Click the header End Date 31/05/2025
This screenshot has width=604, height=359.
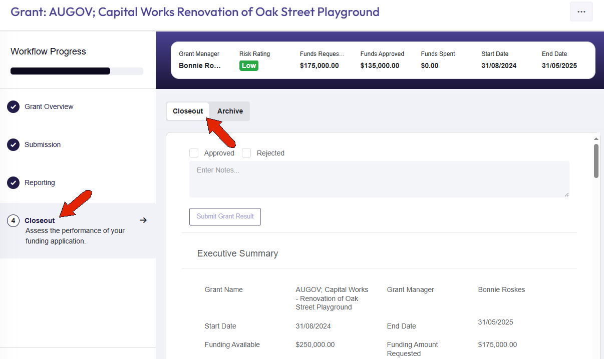pos(559,65)
